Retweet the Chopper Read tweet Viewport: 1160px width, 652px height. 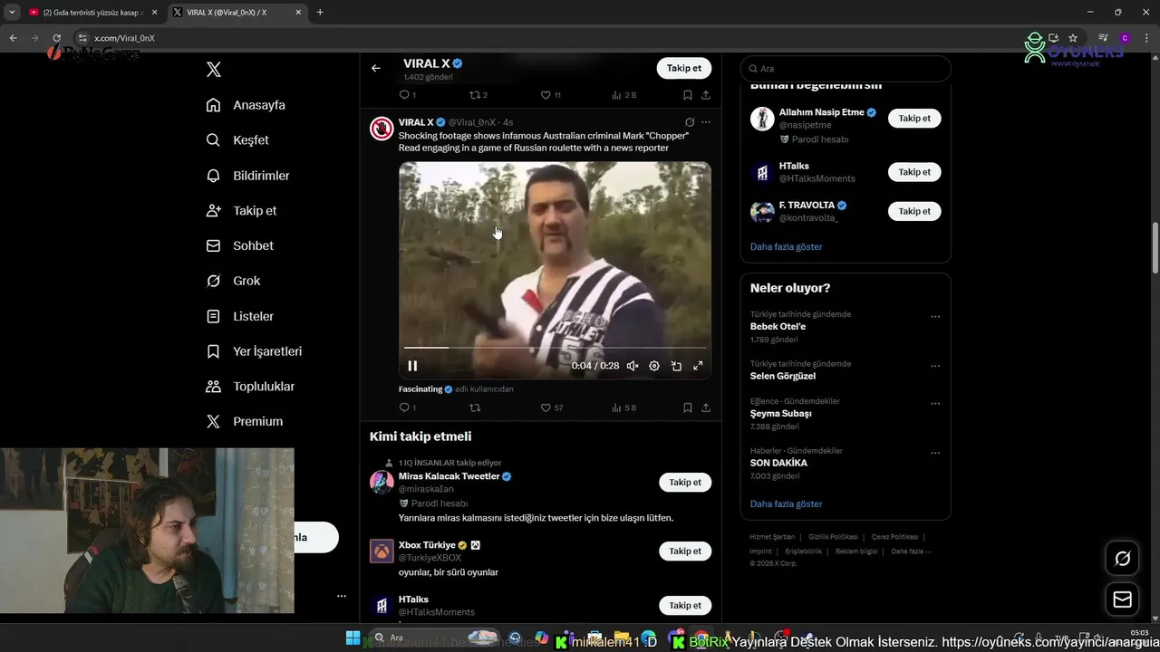click(474, 407)
